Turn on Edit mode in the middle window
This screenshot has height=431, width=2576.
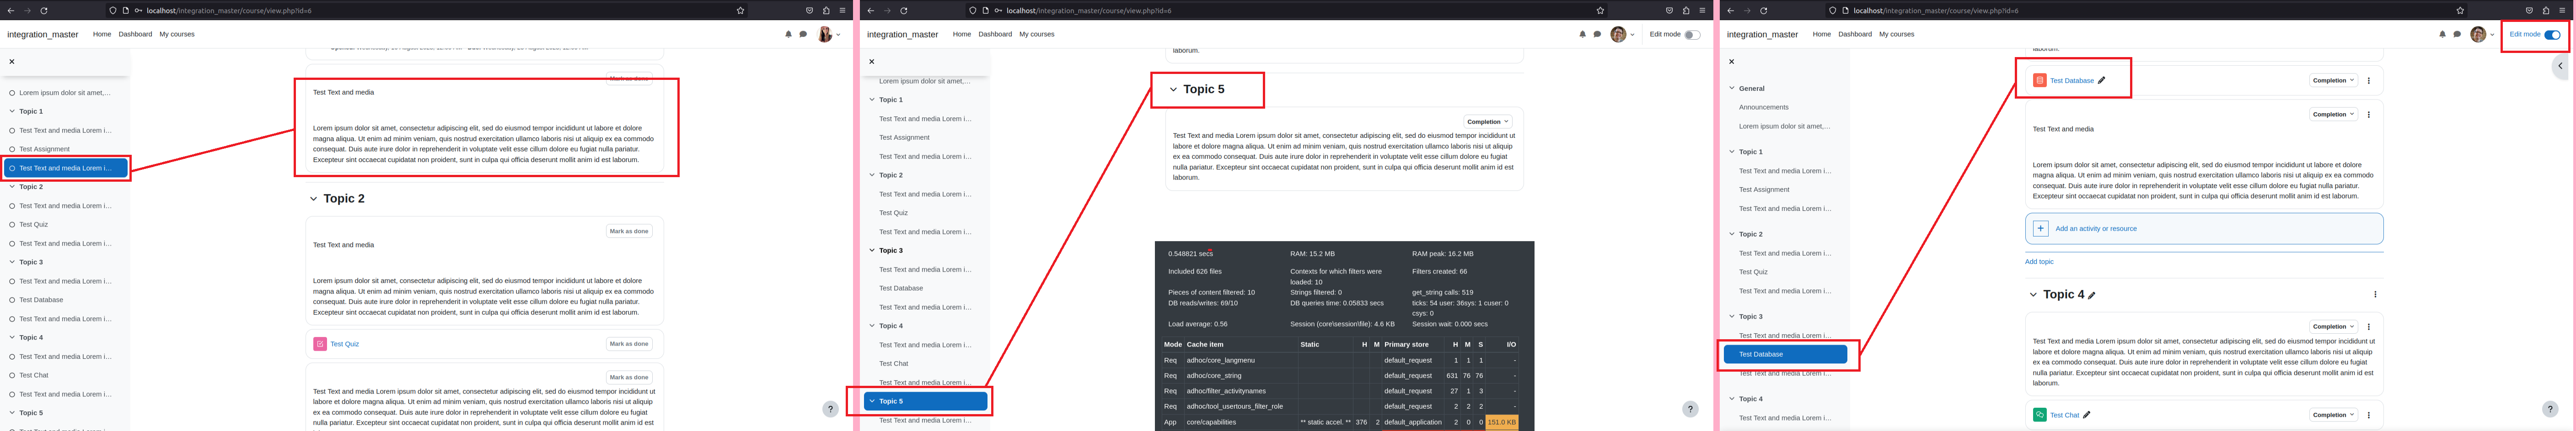click(x=1692, y=34)
